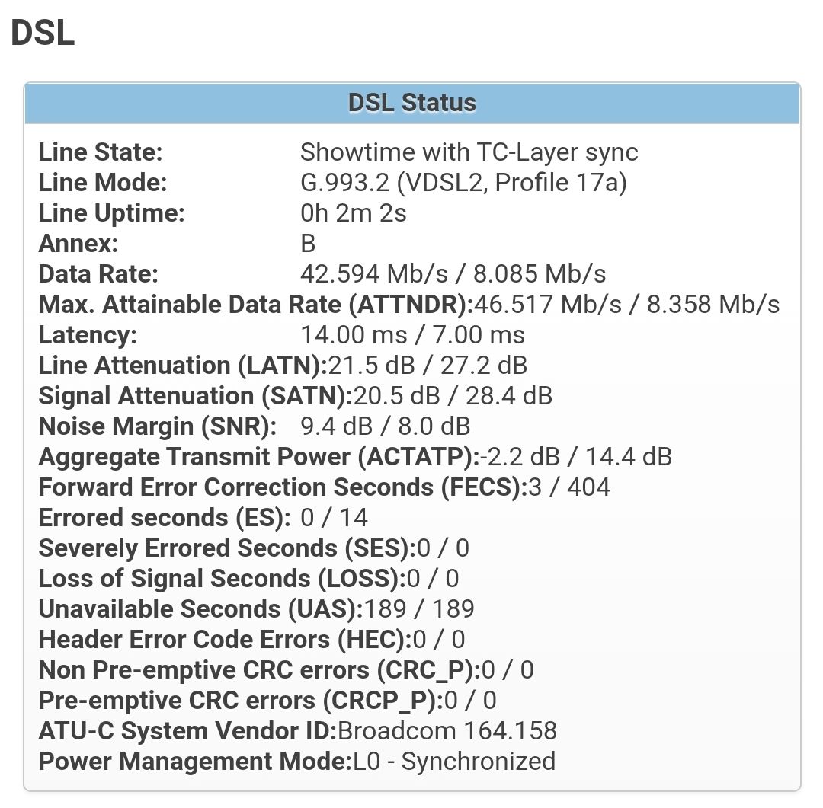
Task: Click the DSL page heading
Action: (43, 33)
